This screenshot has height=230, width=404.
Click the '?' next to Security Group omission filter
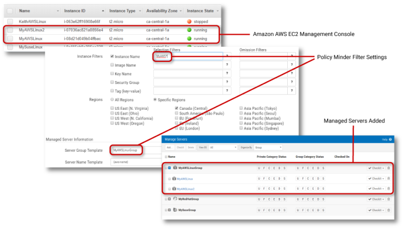coord(292,82)
